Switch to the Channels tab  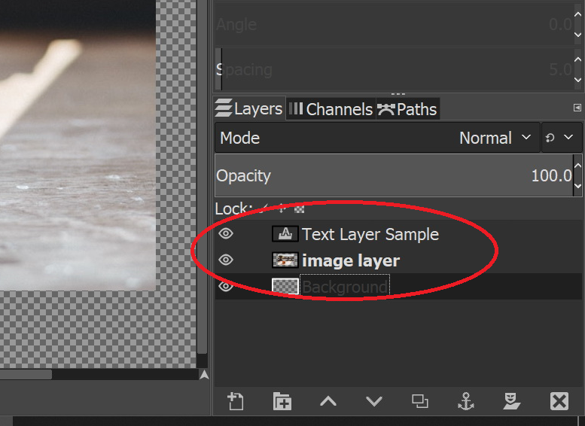(x=331, y=109)
